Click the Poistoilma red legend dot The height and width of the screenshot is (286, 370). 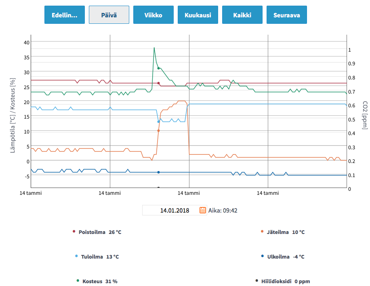pyautogui.click(x=74, y=232)
